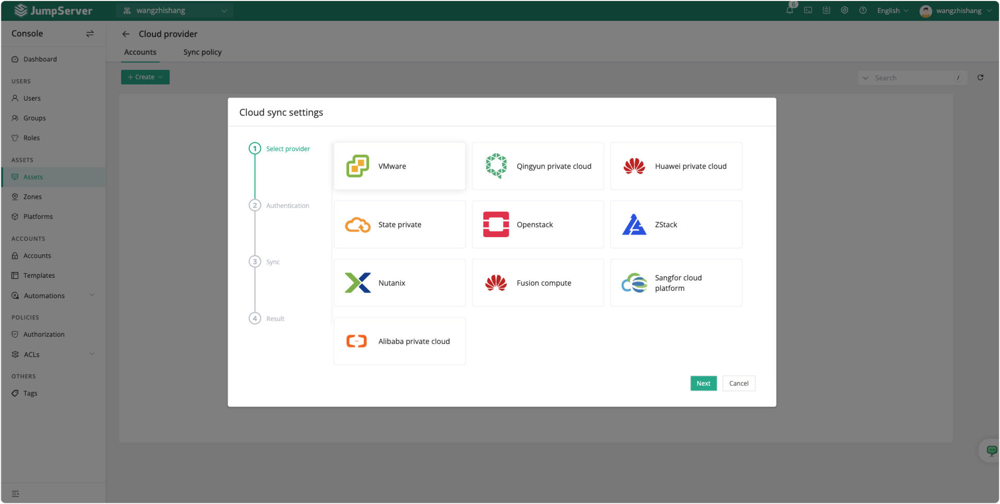This screenshot has width=1000, height=504.
Task: Select Huawei private cloud provider
Action: 676,166
